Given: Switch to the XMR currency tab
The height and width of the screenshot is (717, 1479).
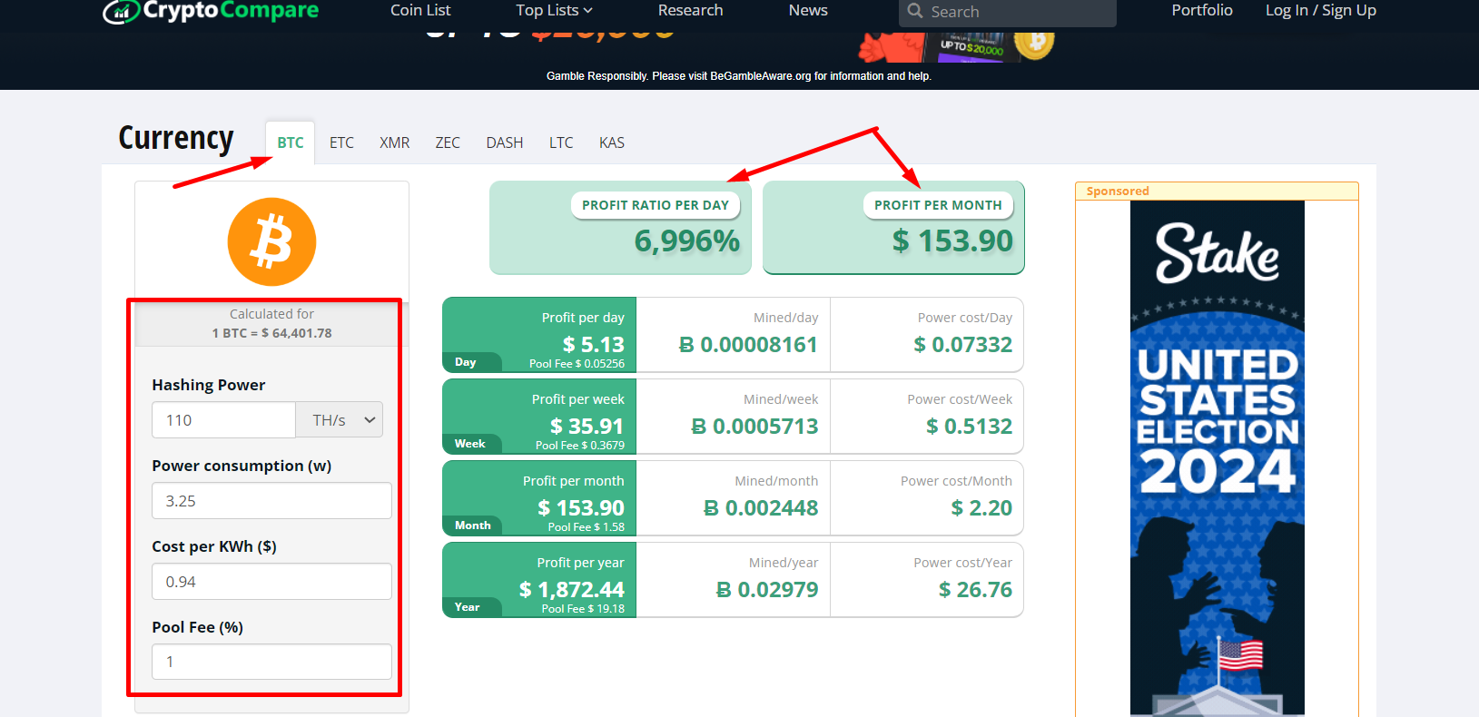Looking at the screenshot, I should [x=394, y=142].
